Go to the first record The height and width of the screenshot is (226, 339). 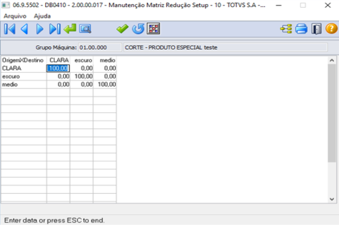tap(10, 29)
